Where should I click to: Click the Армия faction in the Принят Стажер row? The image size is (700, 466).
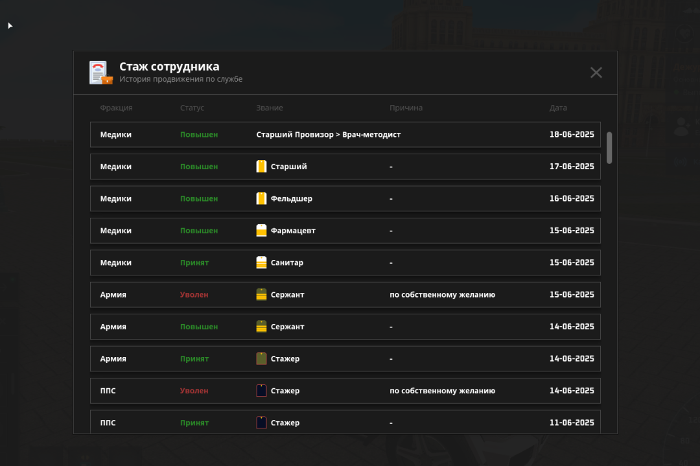coord(113,359)
